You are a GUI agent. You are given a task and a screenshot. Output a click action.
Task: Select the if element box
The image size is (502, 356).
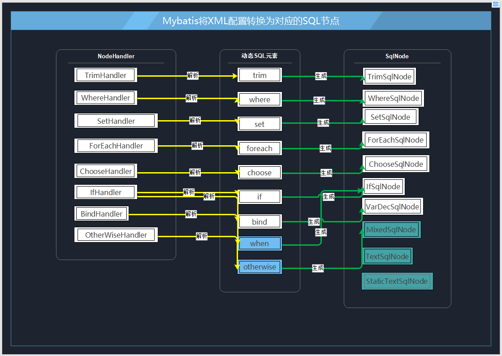260,196
